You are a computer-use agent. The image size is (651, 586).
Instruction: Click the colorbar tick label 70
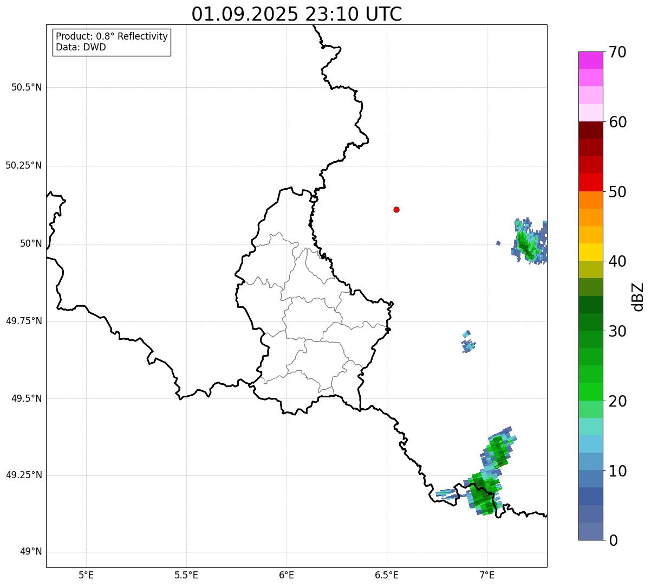coord(617,52)
